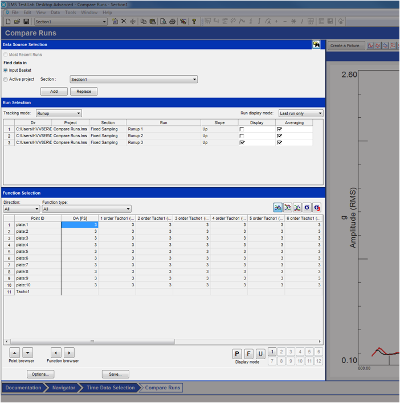Click the Open folder toolbar icon
400x403 pixels.
tap(17, 22)
